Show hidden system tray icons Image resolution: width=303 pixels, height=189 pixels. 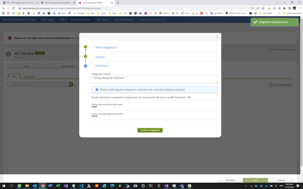[x=246, y=186]
